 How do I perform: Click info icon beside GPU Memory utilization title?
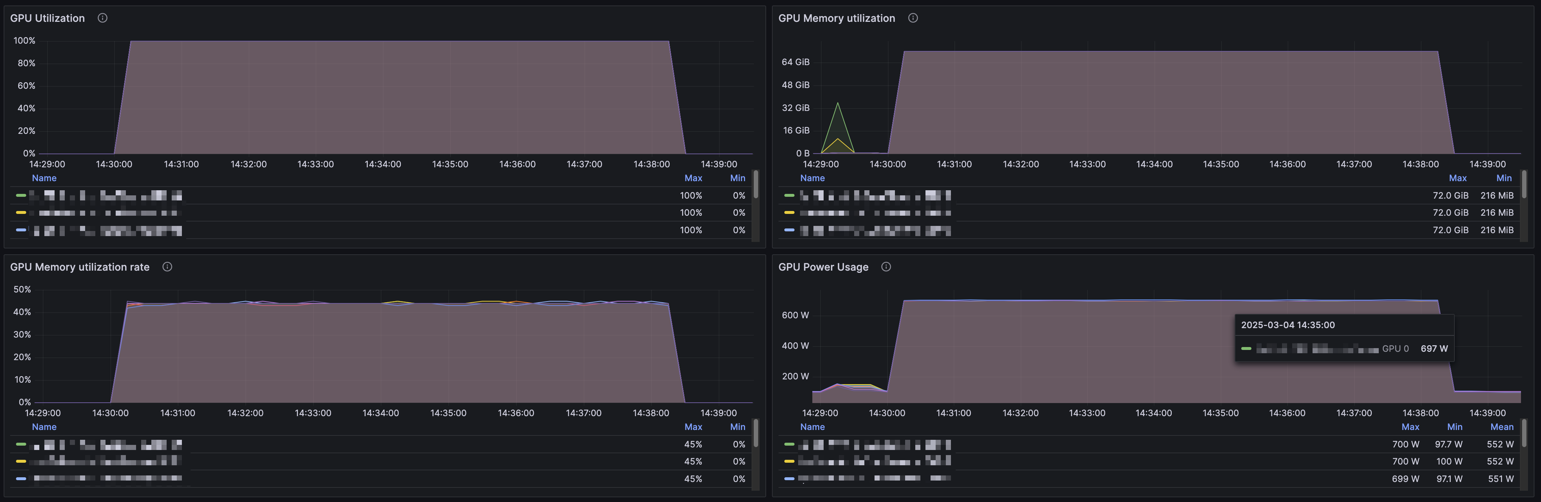(x=913, y=18)
